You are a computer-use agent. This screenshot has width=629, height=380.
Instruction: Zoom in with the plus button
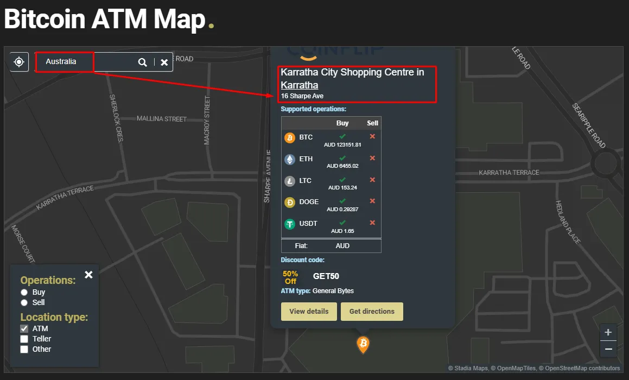pos(608,332)
